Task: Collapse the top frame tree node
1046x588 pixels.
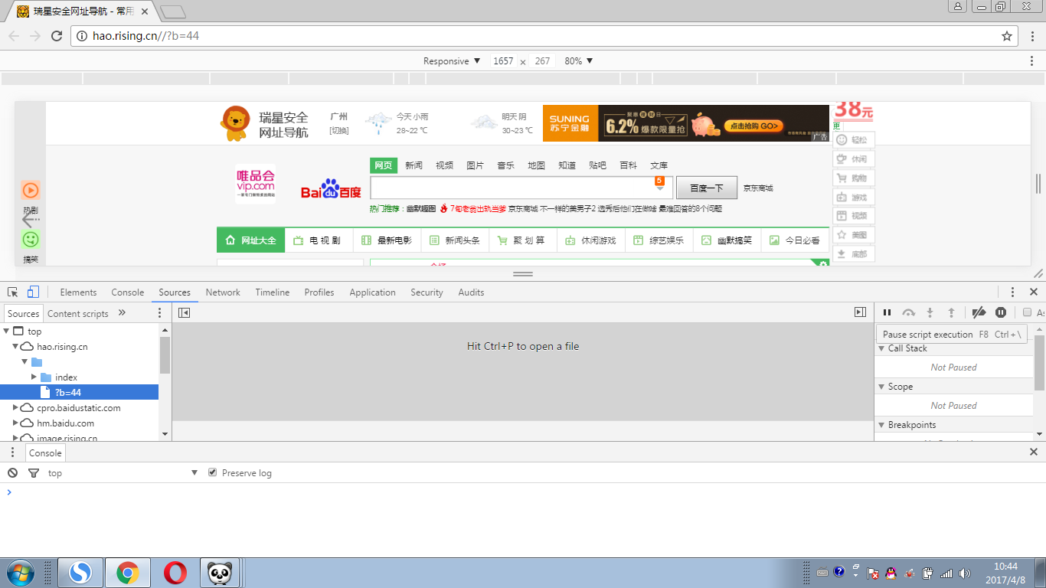Action: 7,331
